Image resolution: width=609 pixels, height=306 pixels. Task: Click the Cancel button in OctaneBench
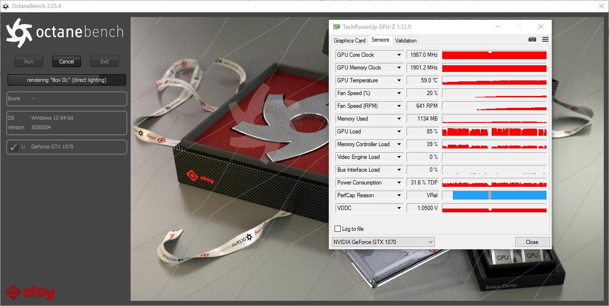pyautogui.click(x=67, y=61)
